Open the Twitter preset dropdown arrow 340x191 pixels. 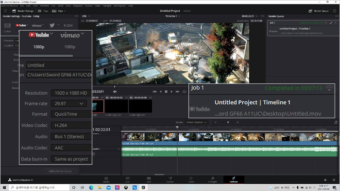click(x=58, y=25)
